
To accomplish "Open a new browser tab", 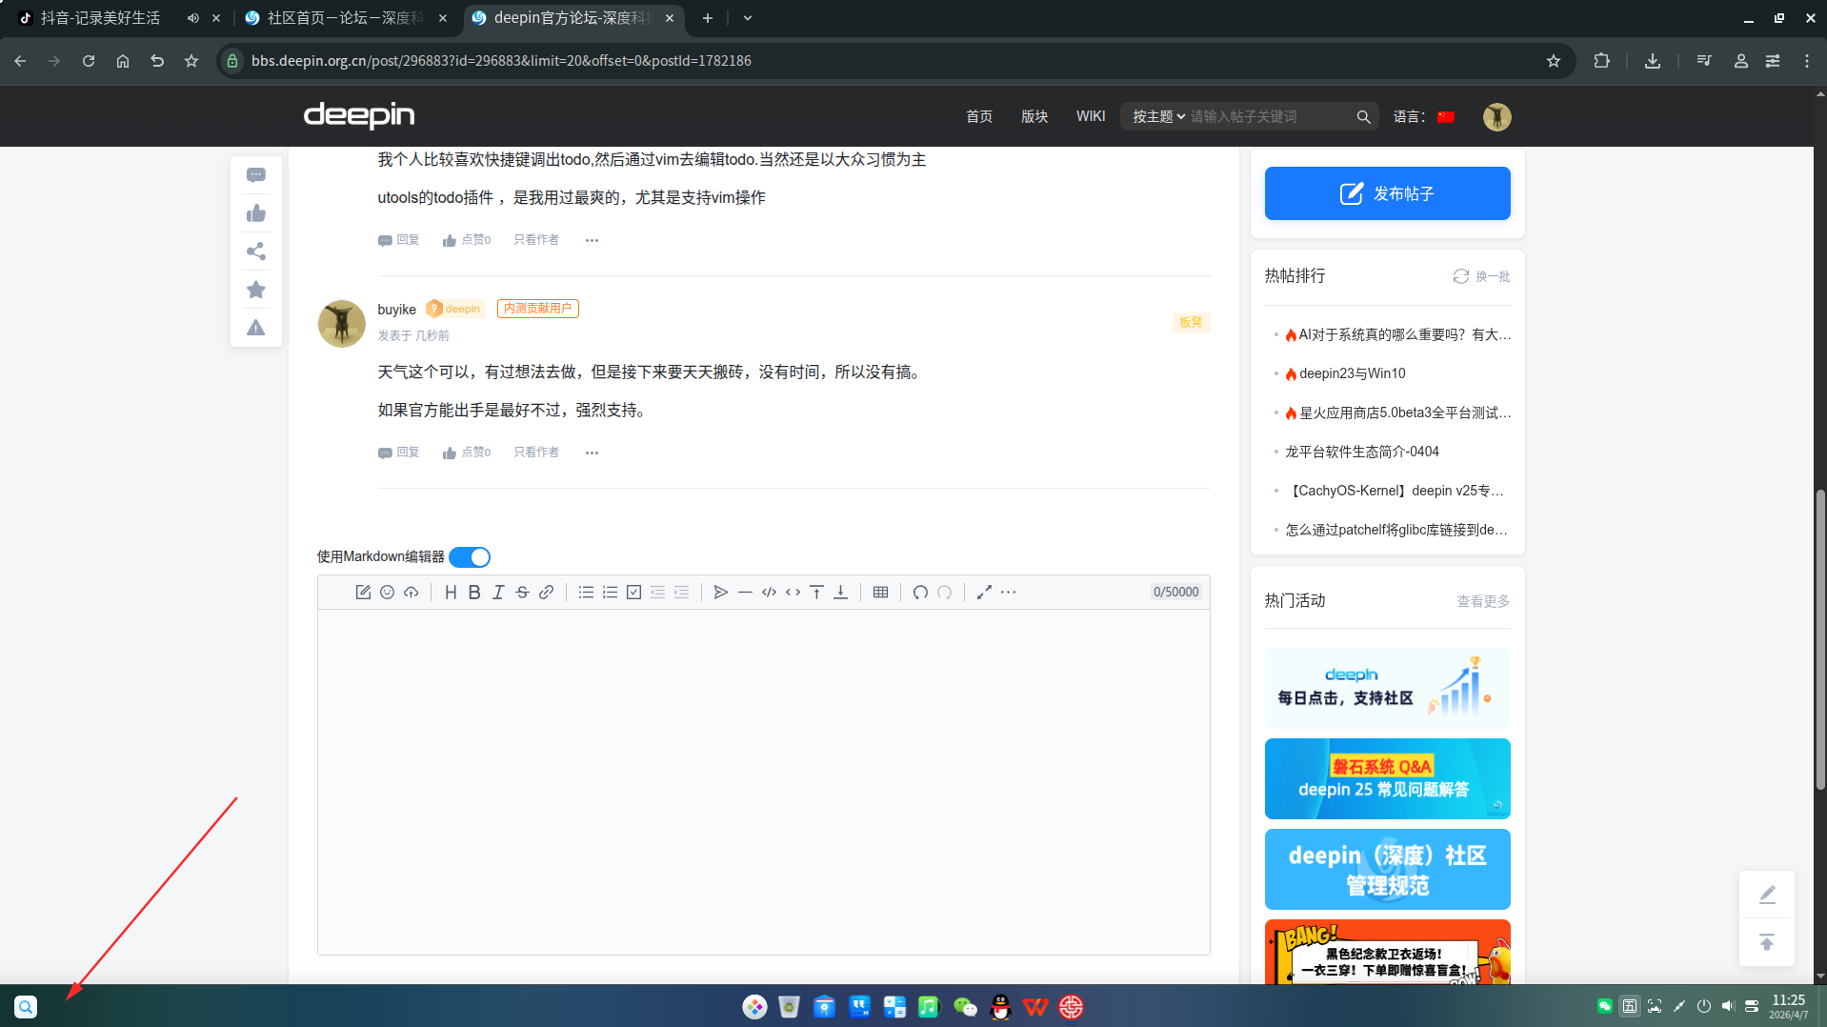I will click(x=707, y=18).
